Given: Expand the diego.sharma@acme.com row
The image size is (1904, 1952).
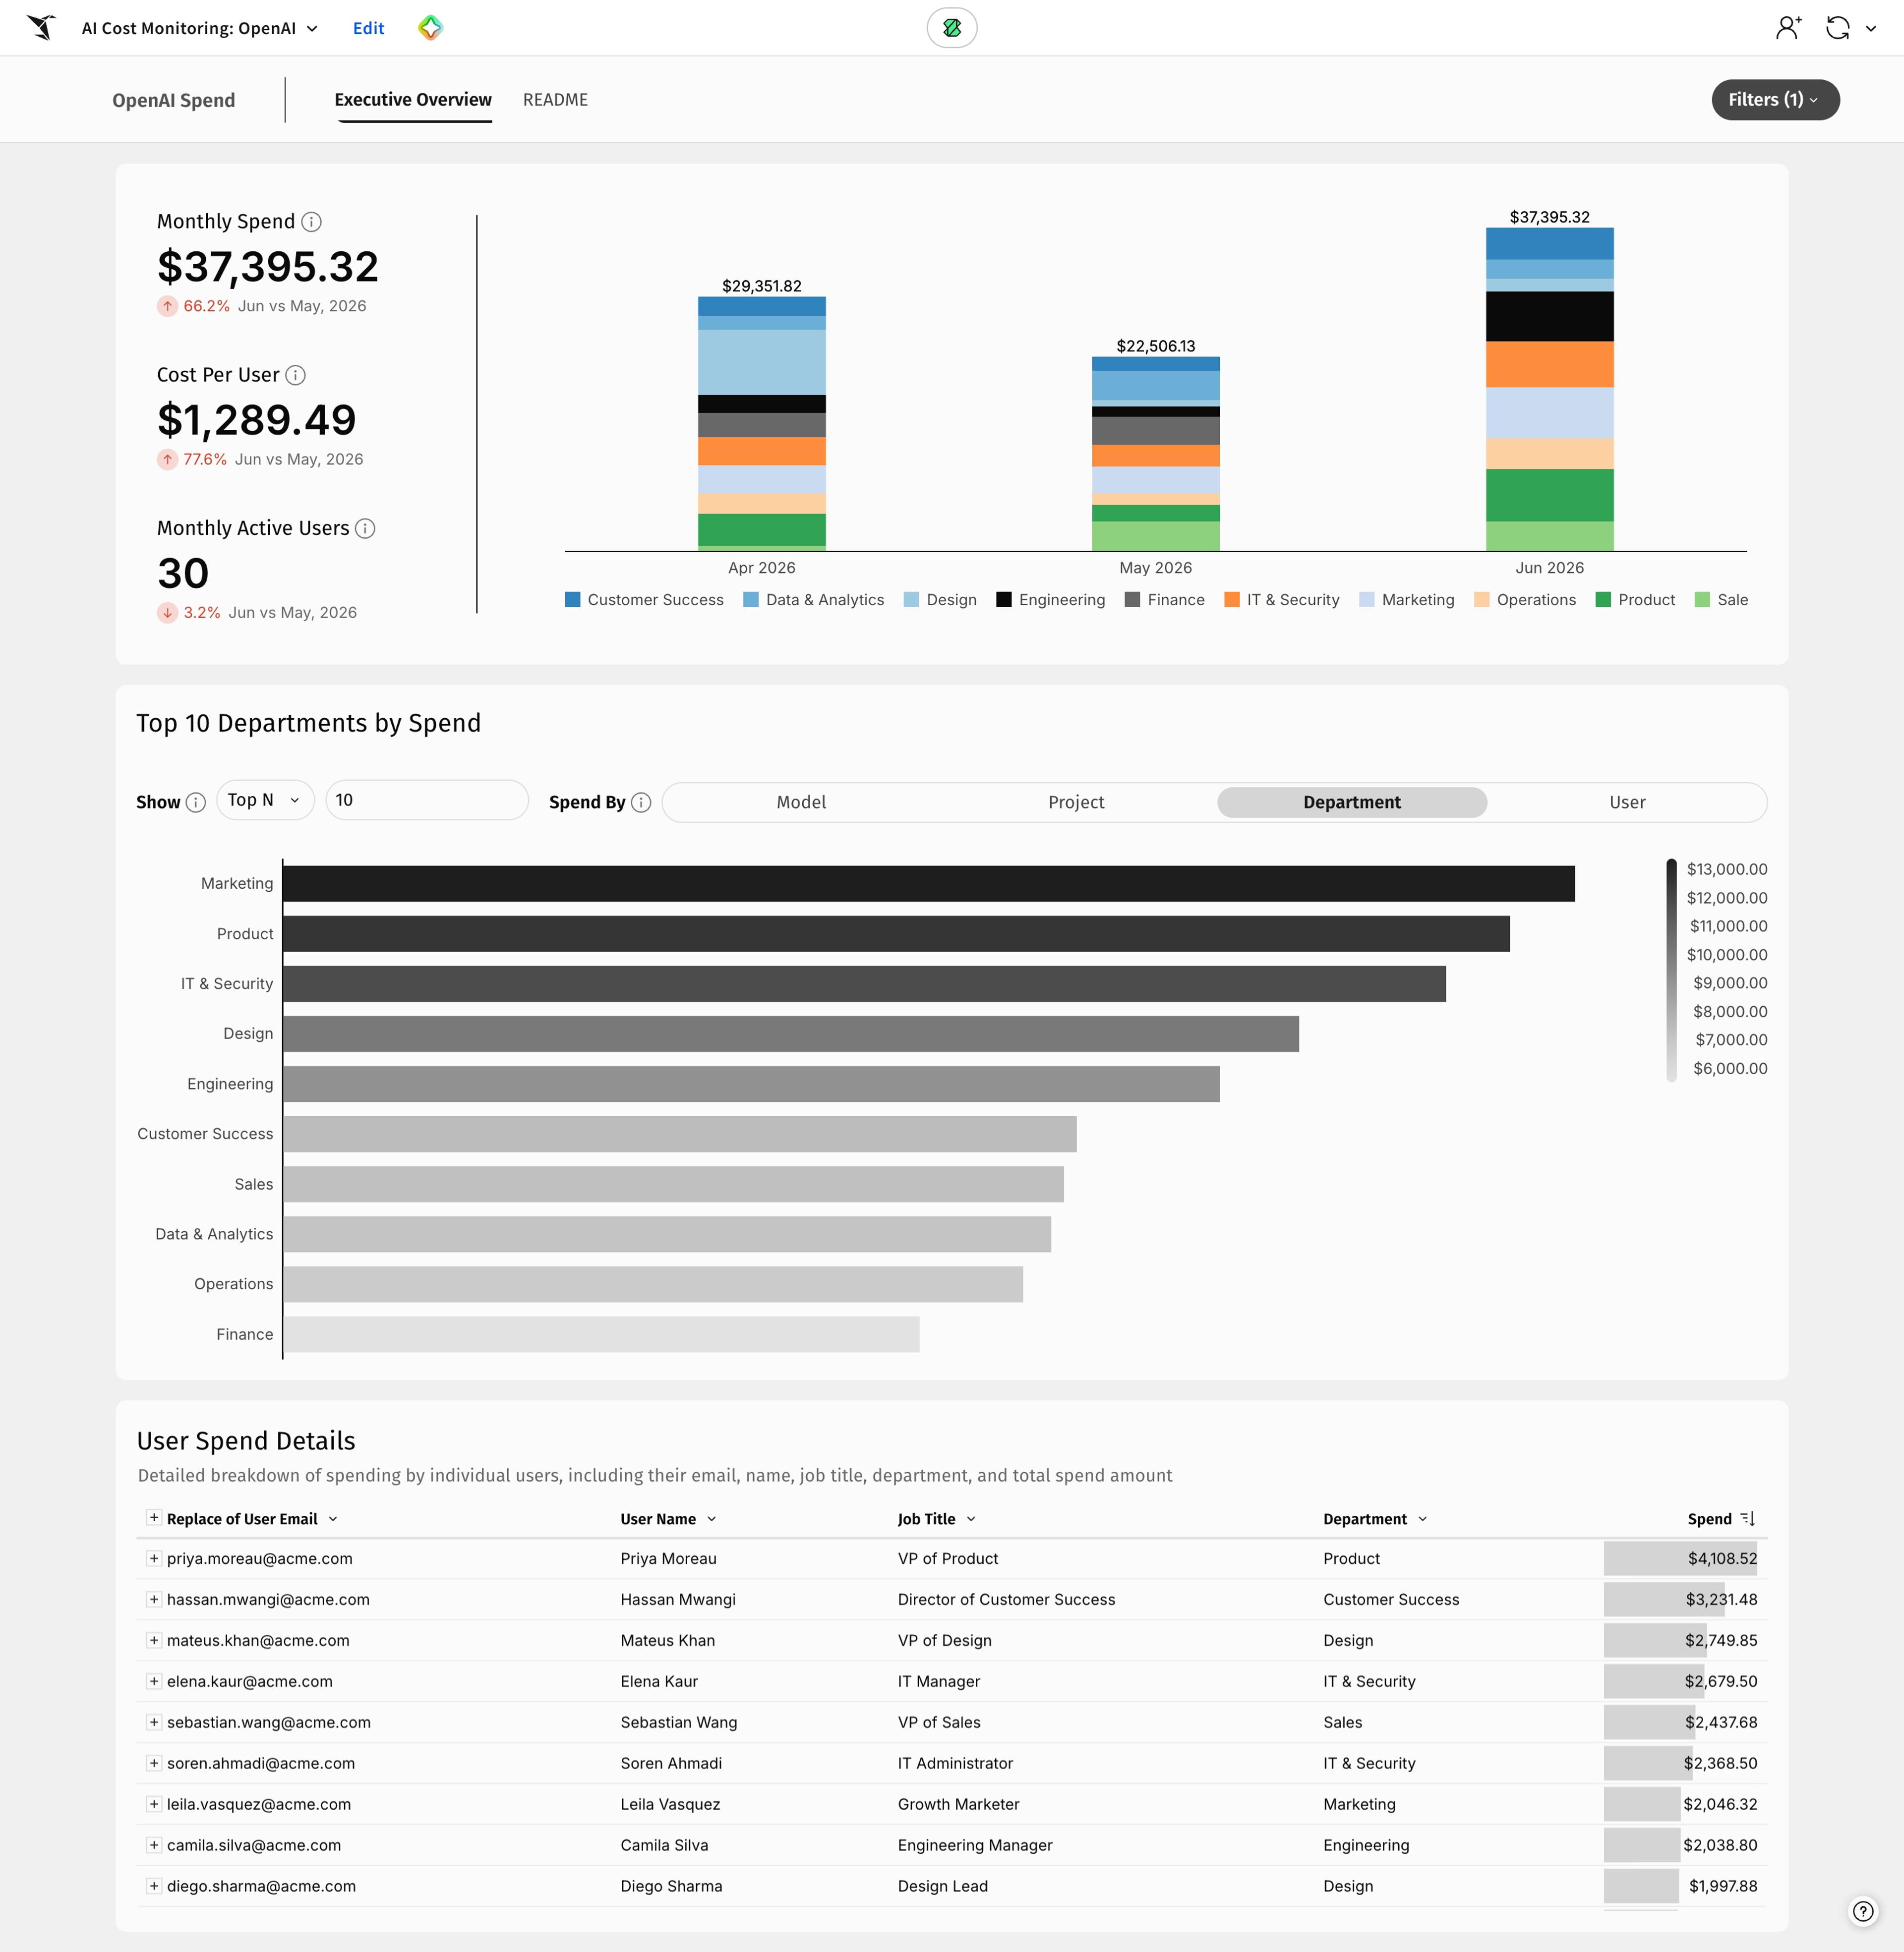Looking at the screenshot, I should tap(153, 1886).
